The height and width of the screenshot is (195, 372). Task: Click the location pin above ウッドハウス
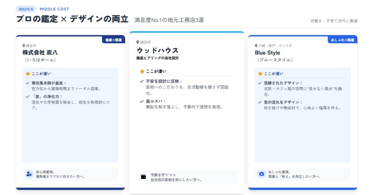(x=138, y=42)
